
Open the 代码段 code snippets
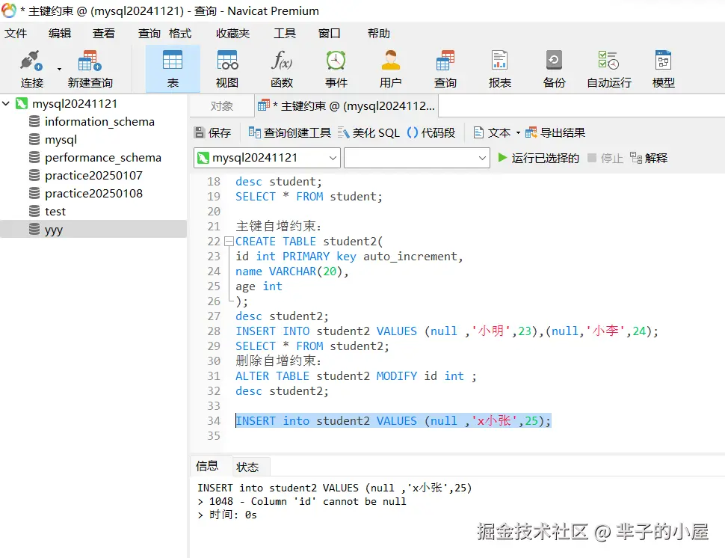pyautogui.click(x=431, y=133)
